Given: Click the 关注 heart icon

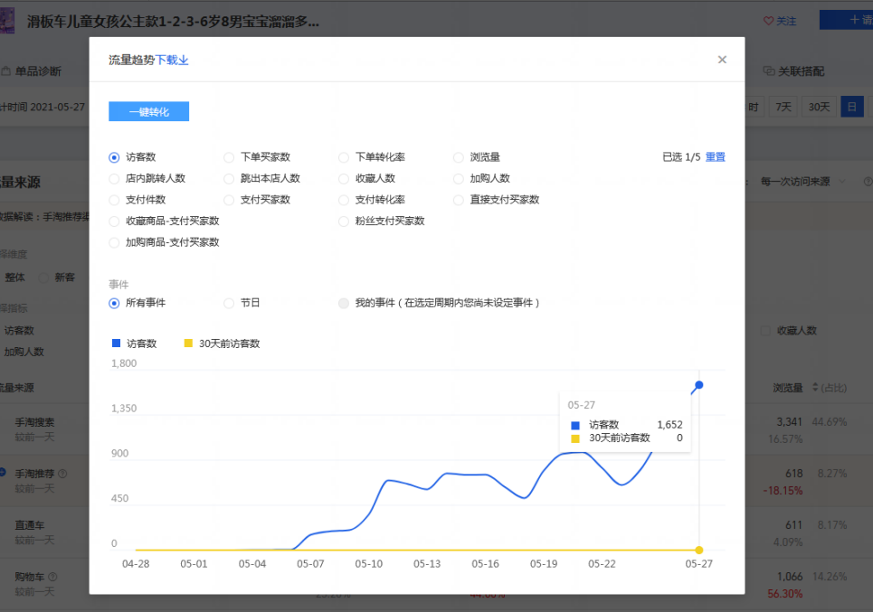Looking at the screenshot, I should (x=768, y=21).
